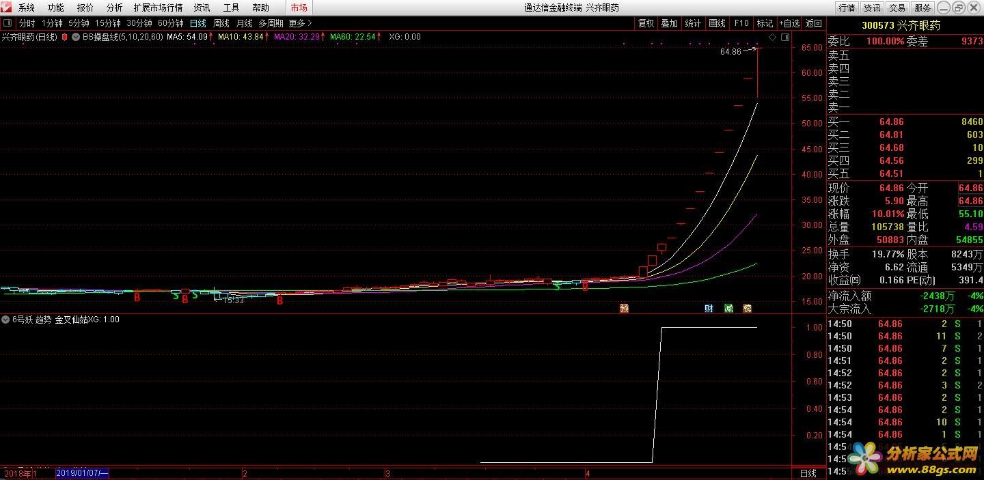Click the red marker icon after 兴齐眼药(日线)
The image size is (984, 480).
[x=64, y=37]
